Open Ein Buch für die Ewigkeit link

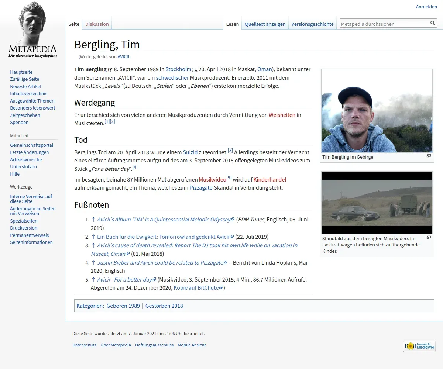165,237
